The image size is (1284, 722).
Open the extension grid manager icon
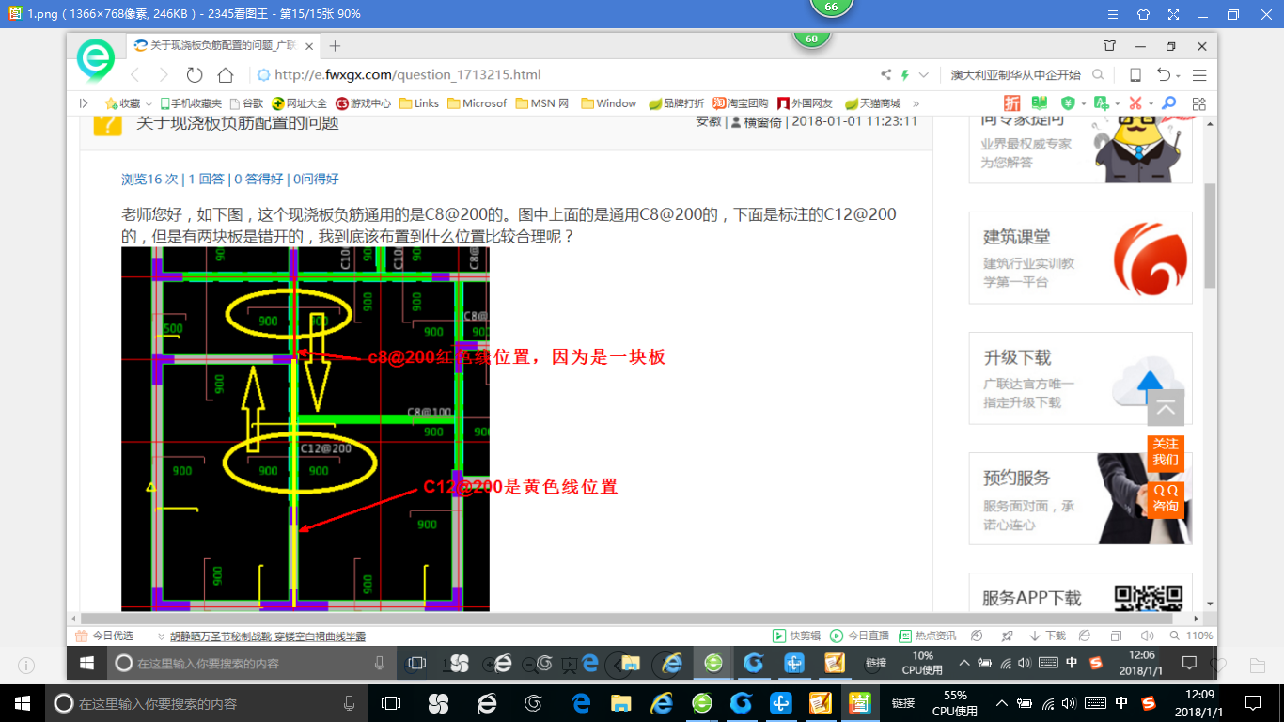[x=1198, y=103]
